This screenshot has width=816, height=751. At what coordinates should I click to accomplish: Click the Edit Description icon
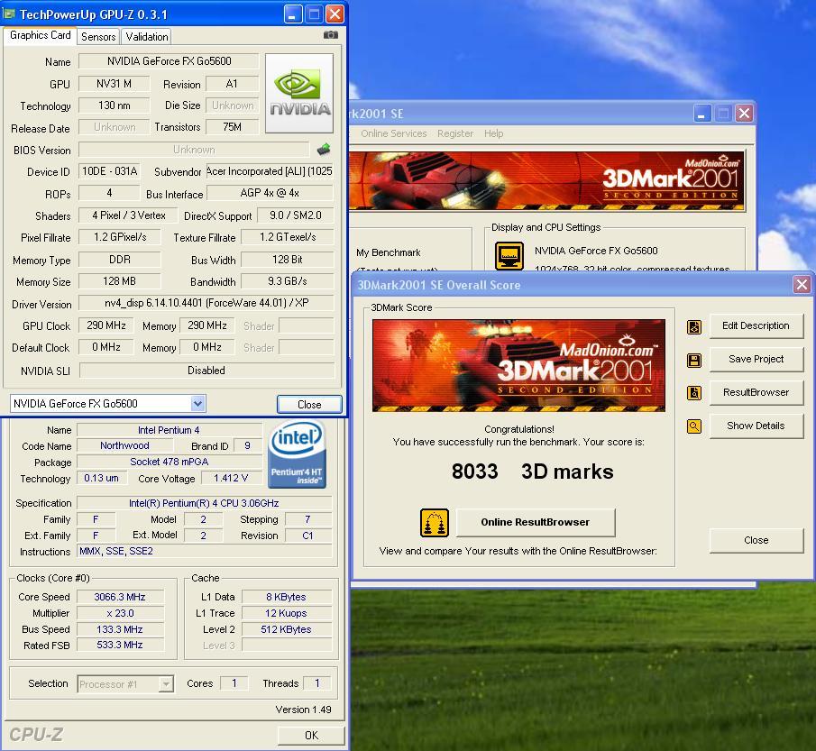pos(694,327)
